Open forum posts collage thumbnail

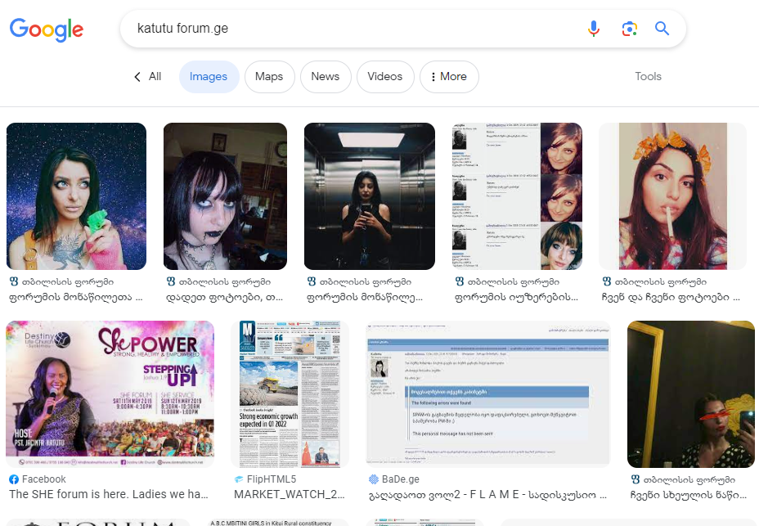coord(517,196)
